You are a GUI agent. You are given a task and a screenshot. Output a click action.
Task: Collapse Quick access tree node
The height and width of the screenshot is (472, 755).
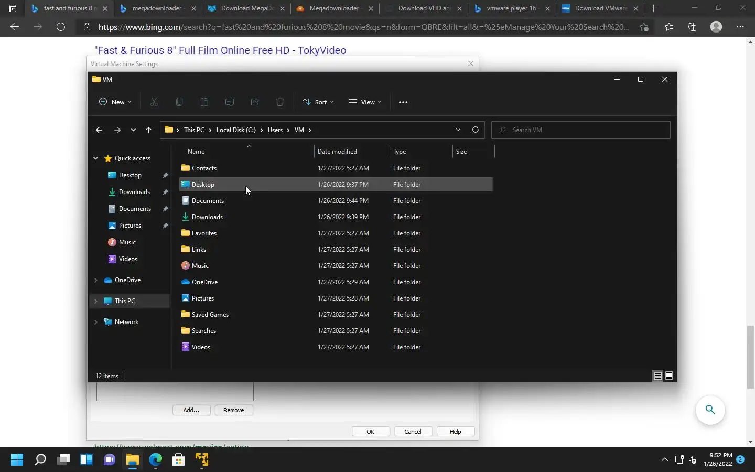pos(96,158)
